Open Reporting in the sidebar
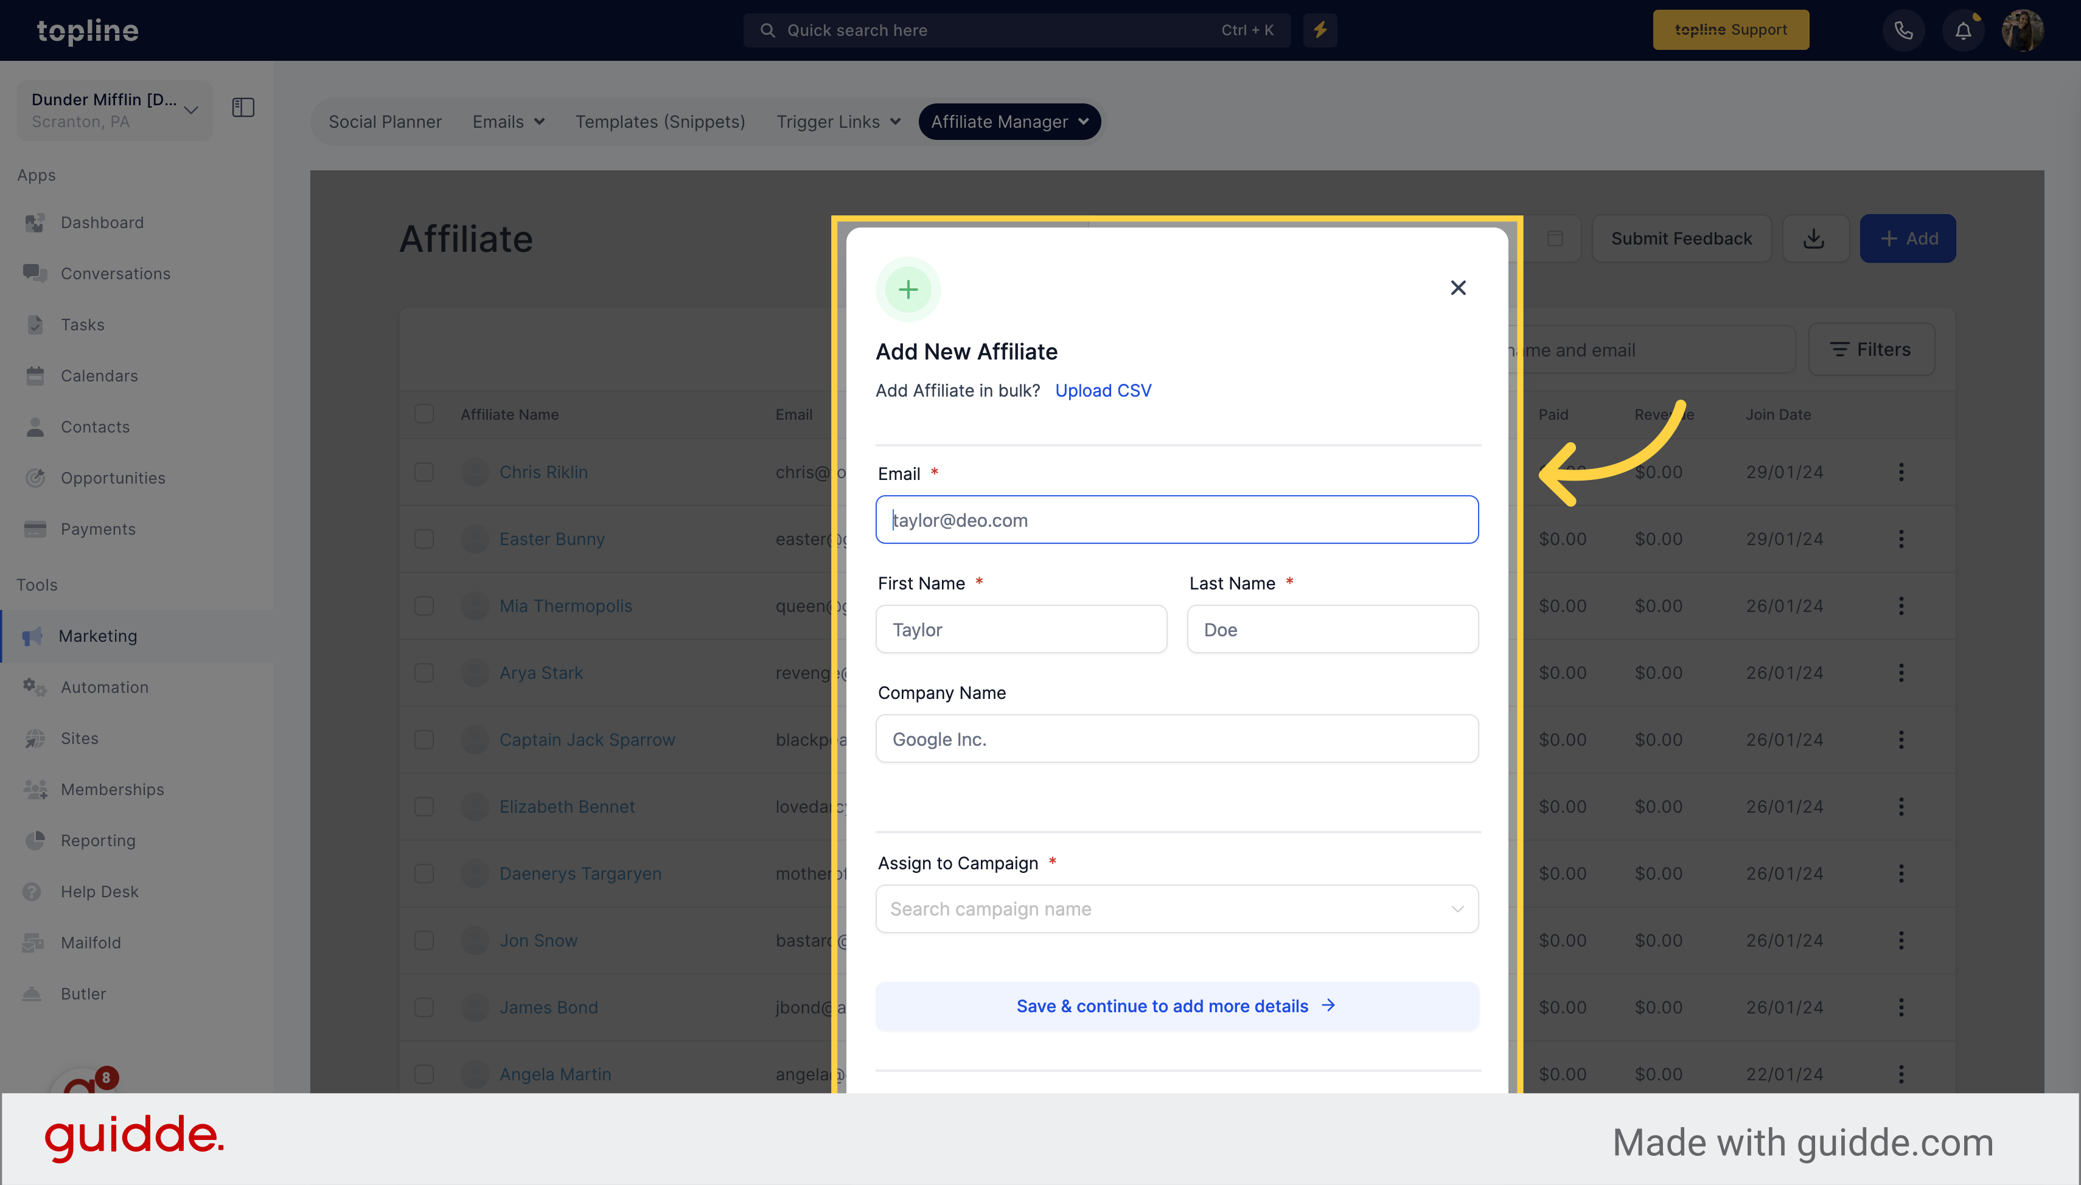This screenshot has width=2081, height=1185. click(98, 841)
